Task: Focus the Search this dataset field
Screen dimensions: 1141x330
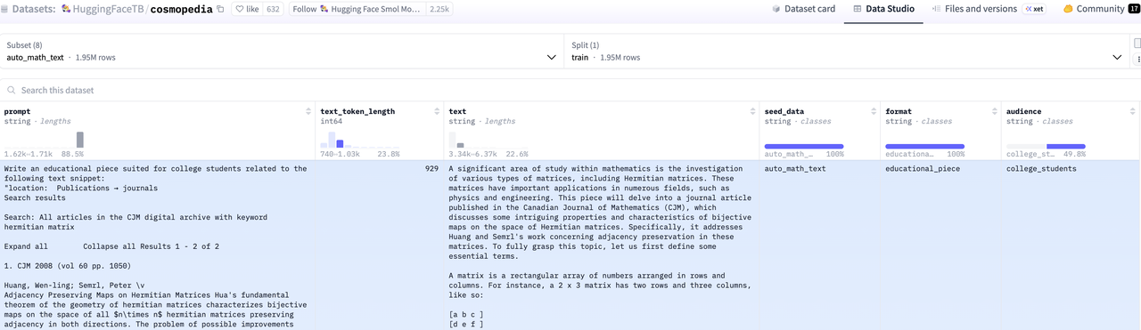Action: pos(570,90)
